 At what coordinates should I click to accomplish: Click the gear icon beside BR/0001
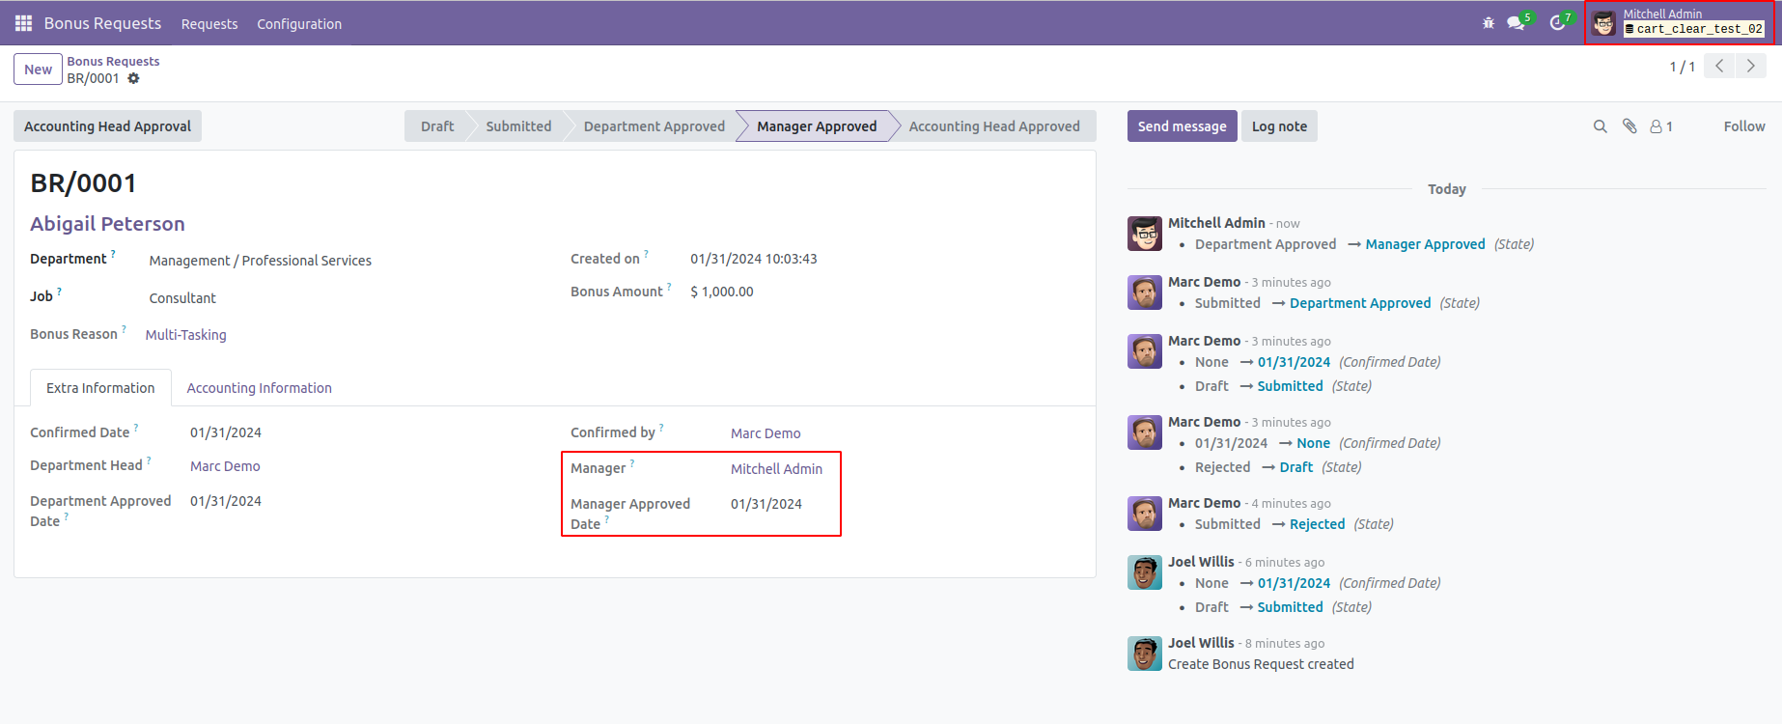133,78
